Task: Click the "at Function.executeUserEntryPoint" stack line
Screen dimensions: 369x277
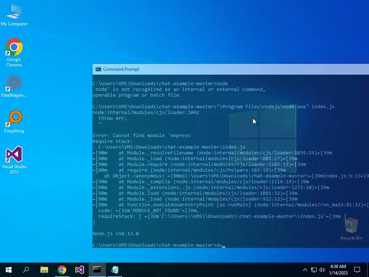Action: point(231,205)
